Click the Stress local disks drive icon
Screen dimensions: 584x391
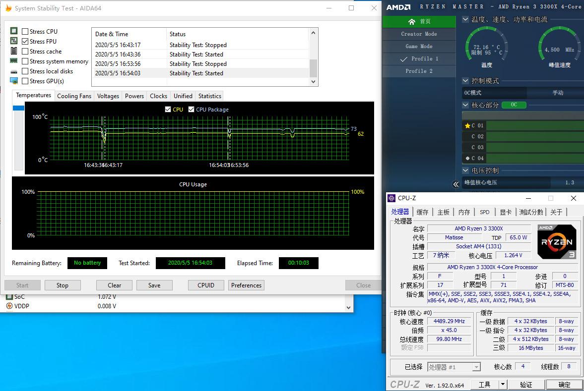[x=14, y=71]
